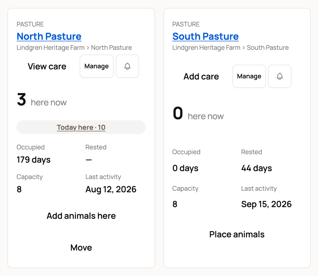Click the Move button
This screenshot has width=318, height=276.
pyautogui.click(x=81, y=248)
